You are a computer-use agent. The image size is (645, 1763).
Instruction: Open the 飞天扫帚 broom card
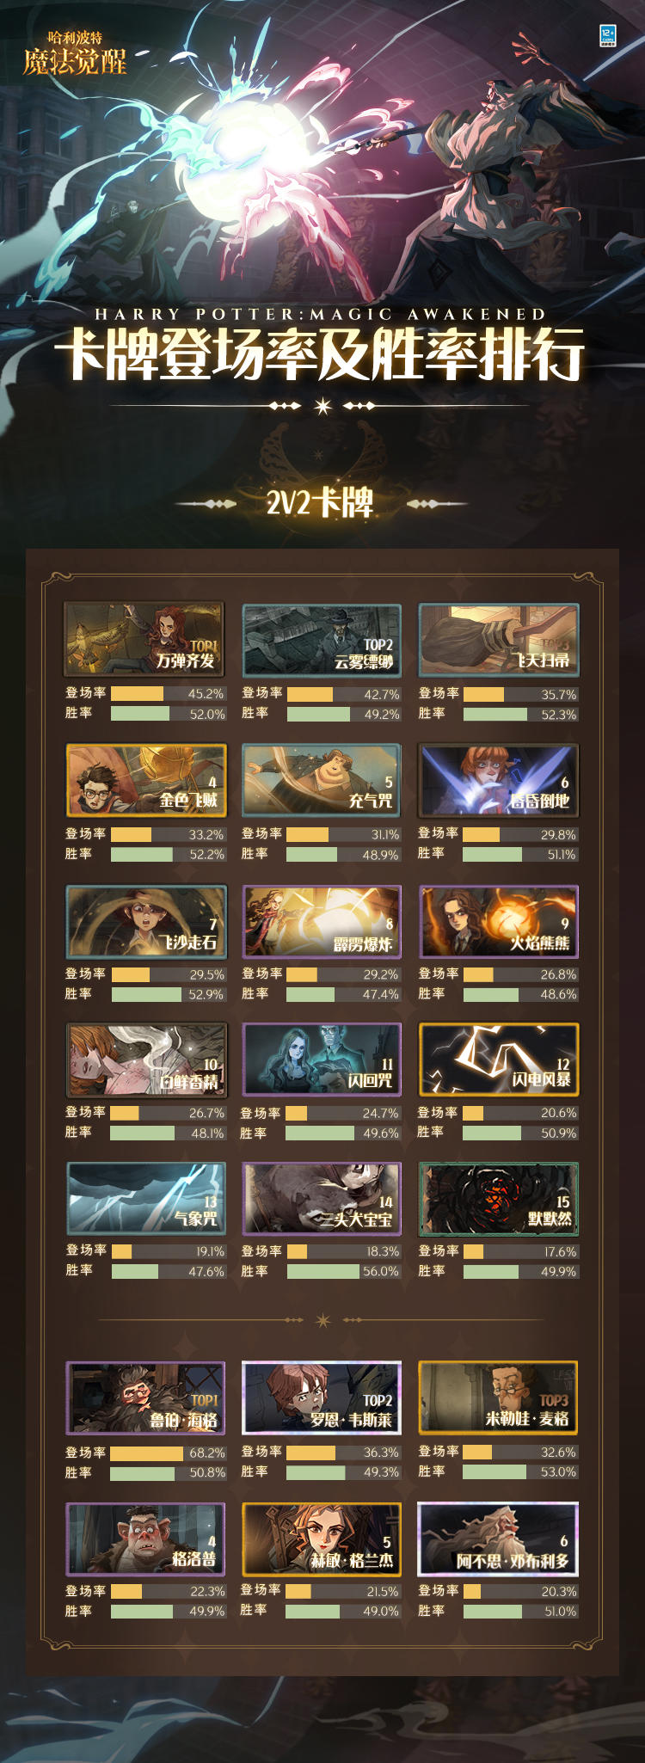coord(499,640)
